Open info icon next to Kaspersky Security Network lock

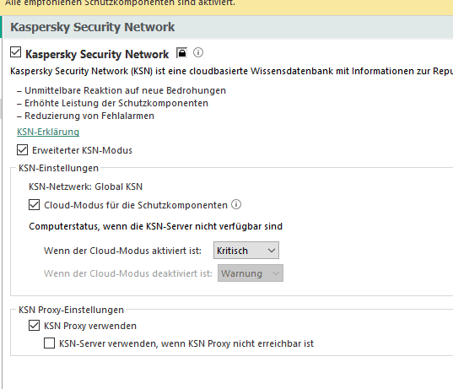click(198, 52)
